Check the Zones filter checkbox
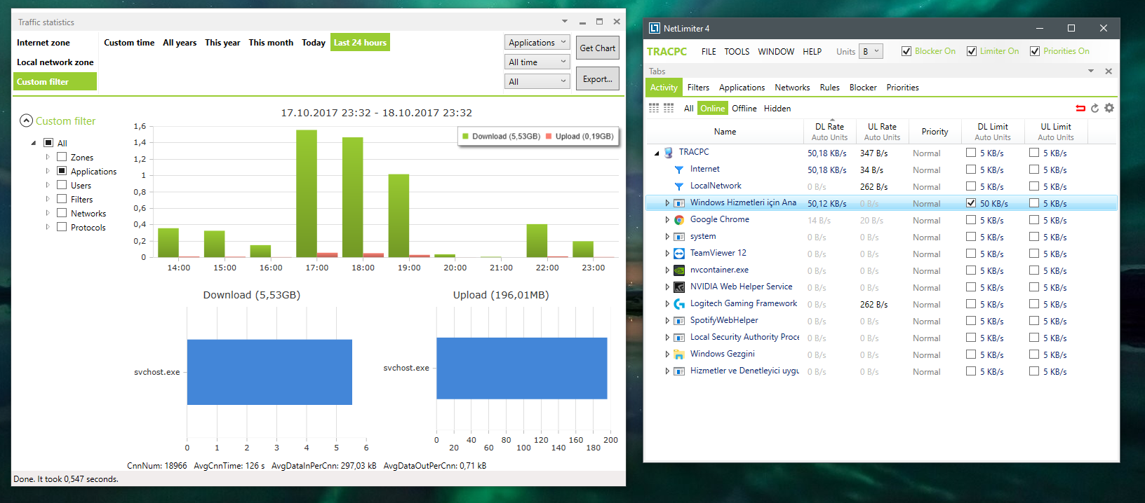 62,157
